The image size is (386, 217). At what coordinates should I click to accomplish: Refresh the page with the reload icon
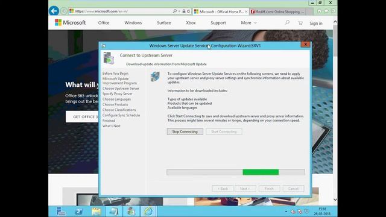tap(189, 11)
